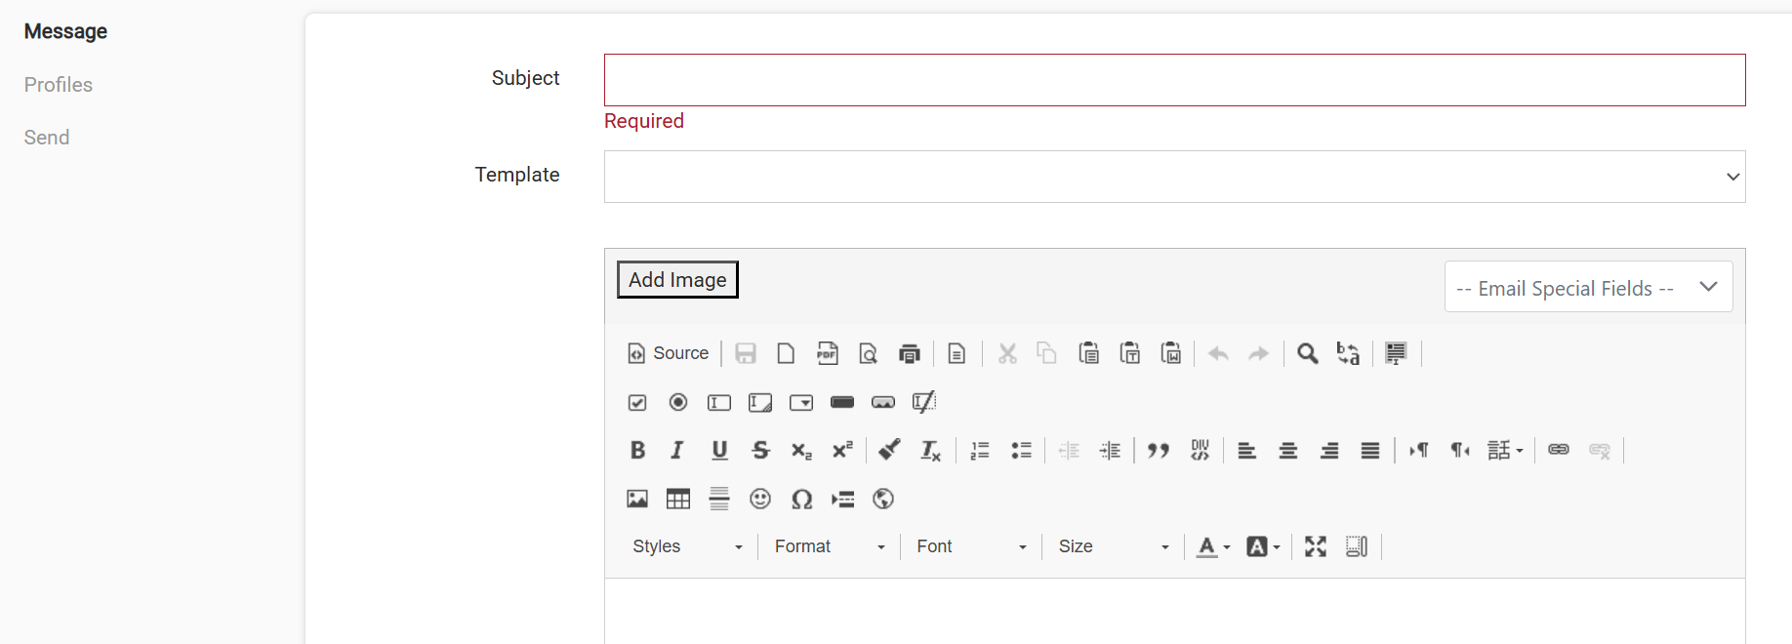Screen dimensions: 1792x644
Task: Go to the Profiles section
Action: pos(59,85)
